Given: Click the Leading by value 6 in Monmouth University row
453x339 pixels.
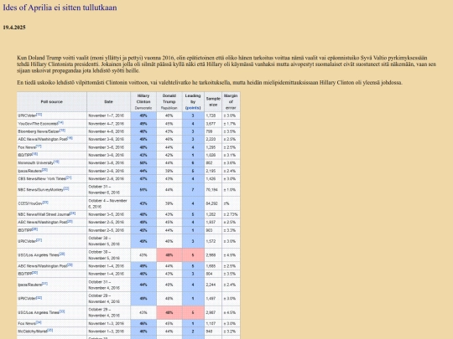Looking at the screenshot, I should click(193, 163).
